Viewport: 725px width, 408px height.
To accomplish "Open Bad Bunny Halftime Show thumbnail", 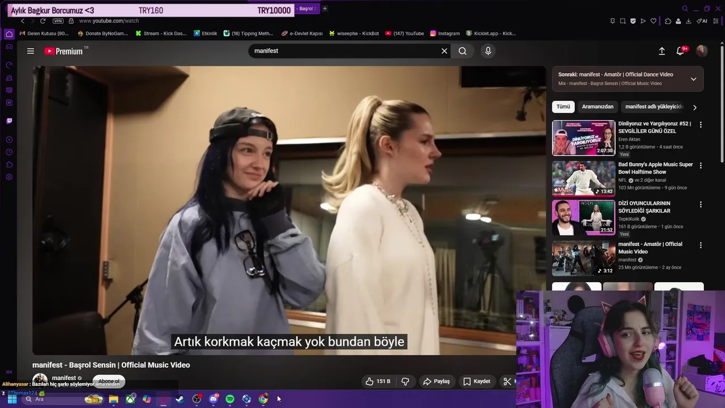I will pos(583,178).
